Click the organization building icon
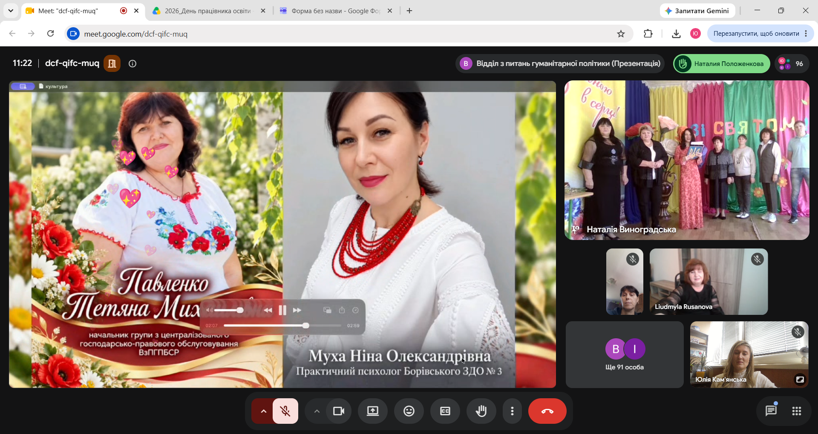Viewport: 818px width, 434px height. point(112,63)
